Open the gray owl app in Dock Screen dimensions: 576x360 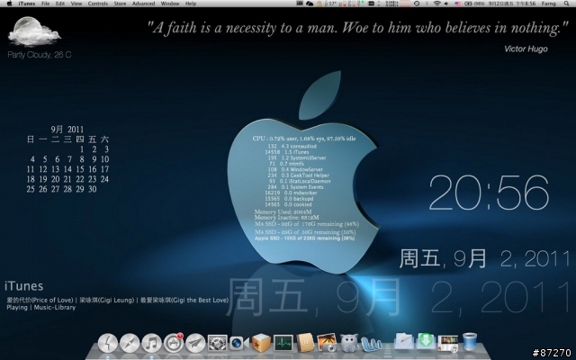[349, 343]
